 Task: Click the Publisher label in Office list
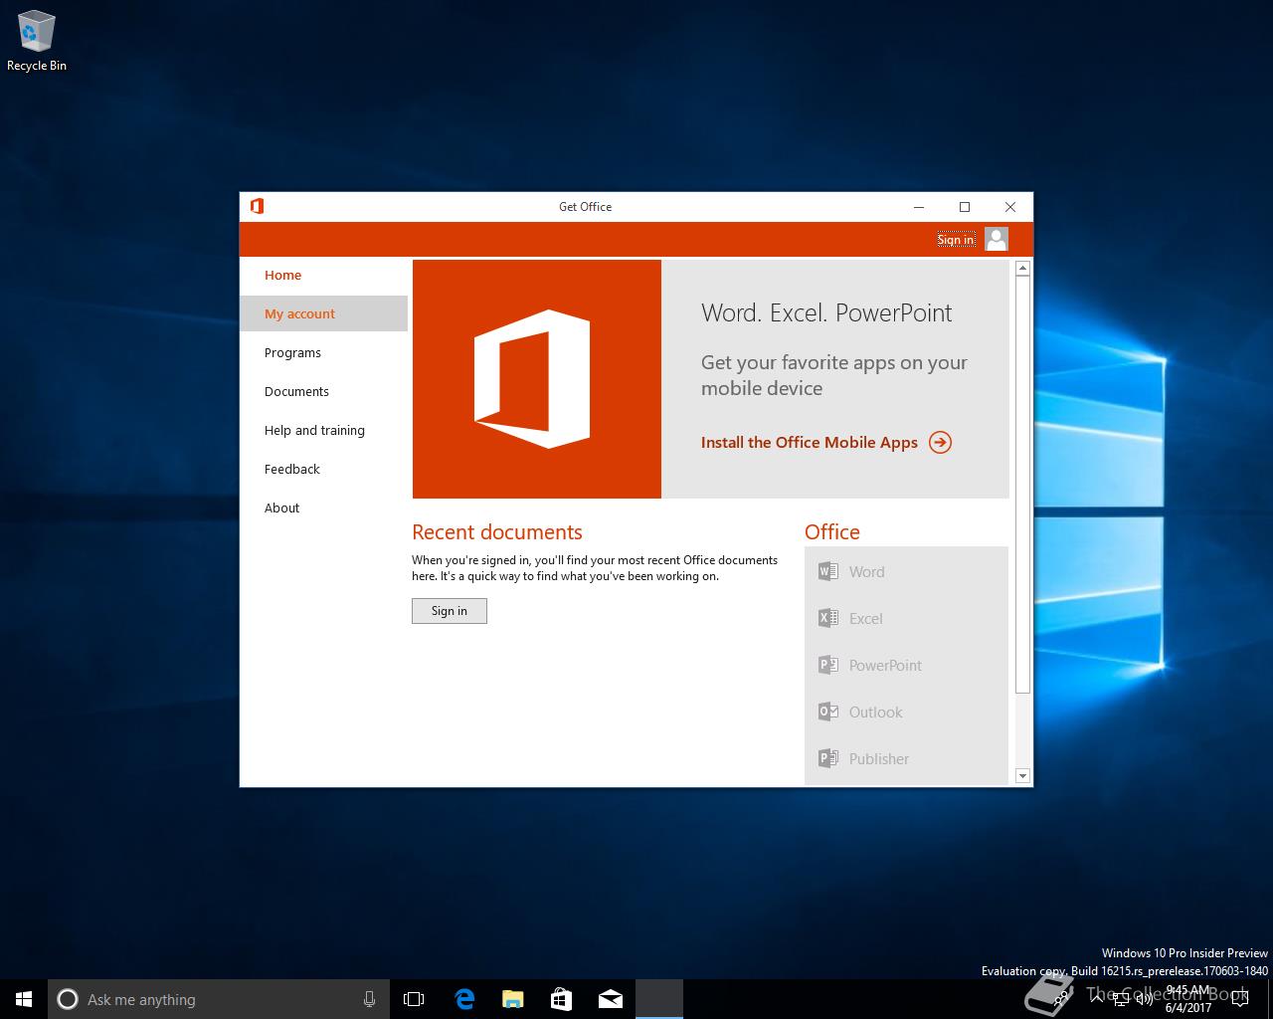click(879, 758)
